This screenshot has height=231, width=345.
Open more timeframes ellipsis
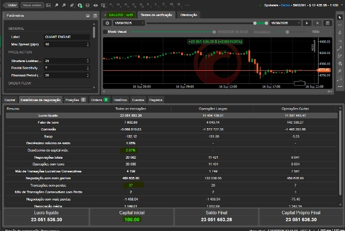187,5
